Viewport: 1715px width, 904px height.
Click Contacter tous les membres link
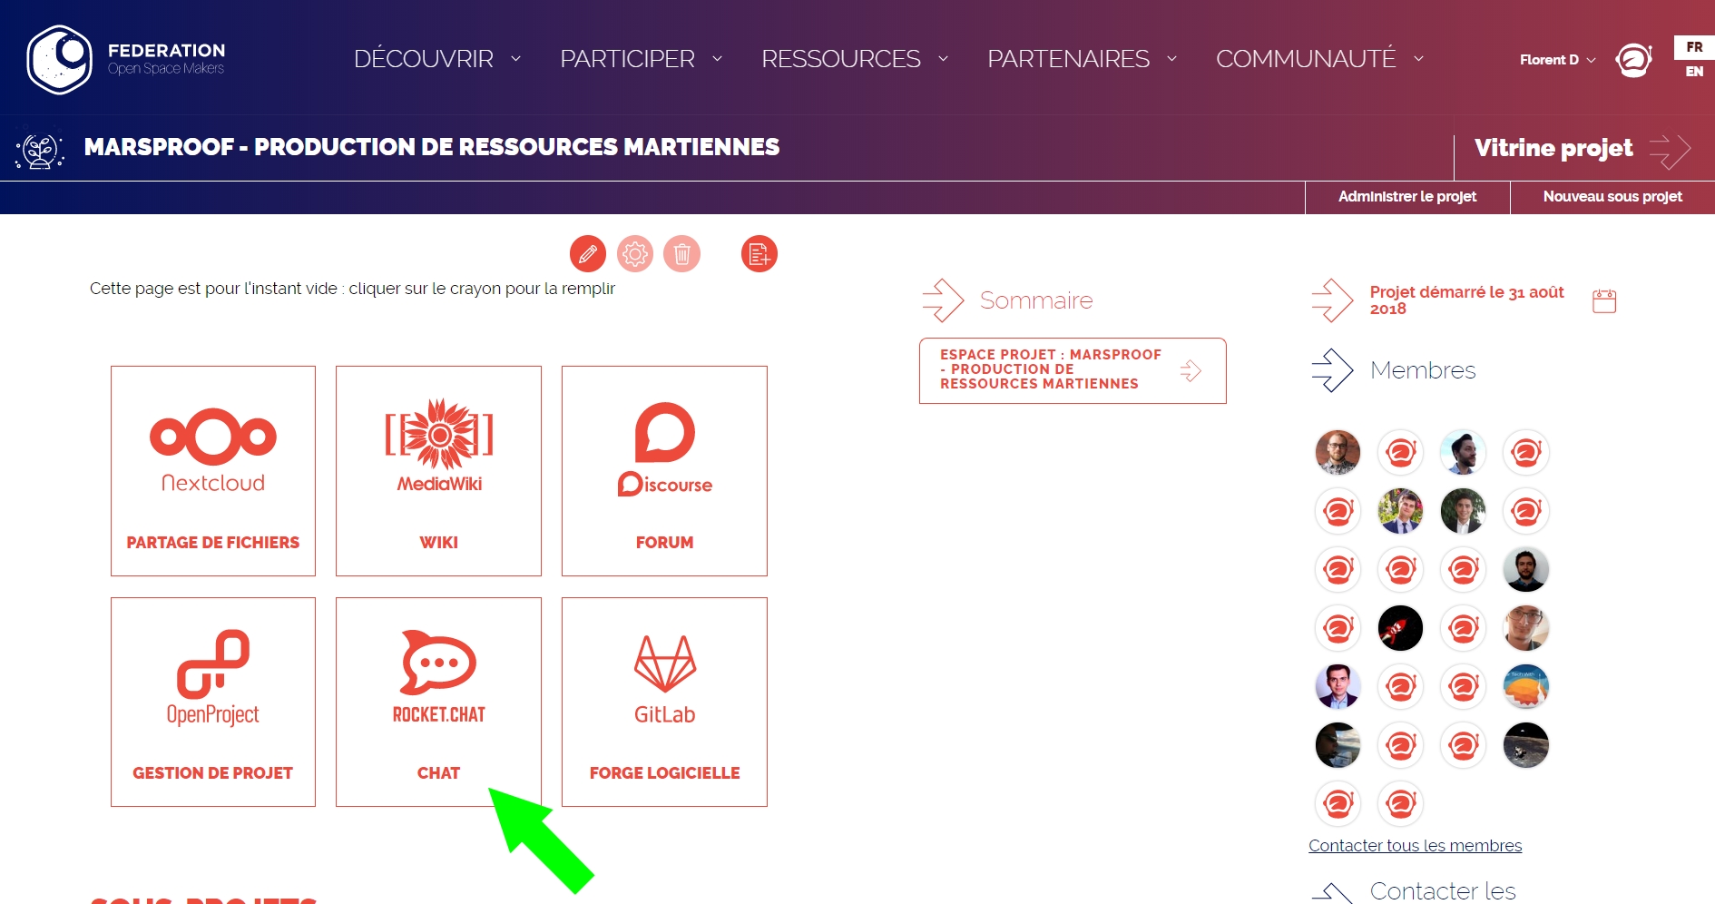pos(1415,846)
